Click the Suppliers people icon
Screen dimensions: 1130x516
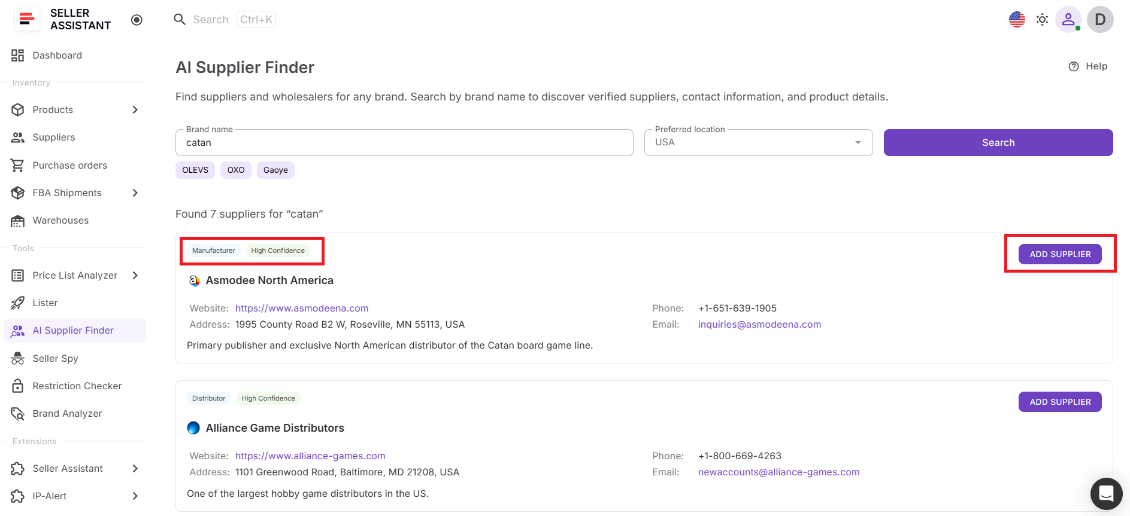(x=18, y=138)
